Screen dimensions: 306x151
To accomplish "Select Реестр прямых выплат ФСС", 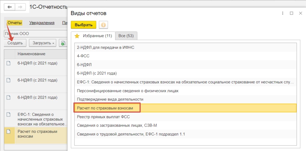I will pyautogui.click(x=185, y=117).
